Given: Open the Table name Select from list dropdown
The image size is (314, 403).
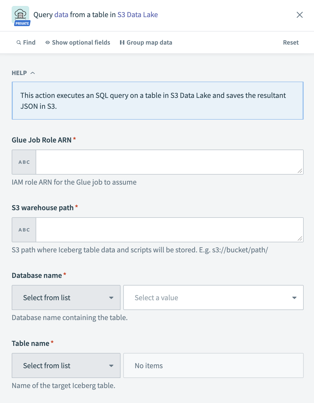Looking at the screenshot, I should click(66, 365).
